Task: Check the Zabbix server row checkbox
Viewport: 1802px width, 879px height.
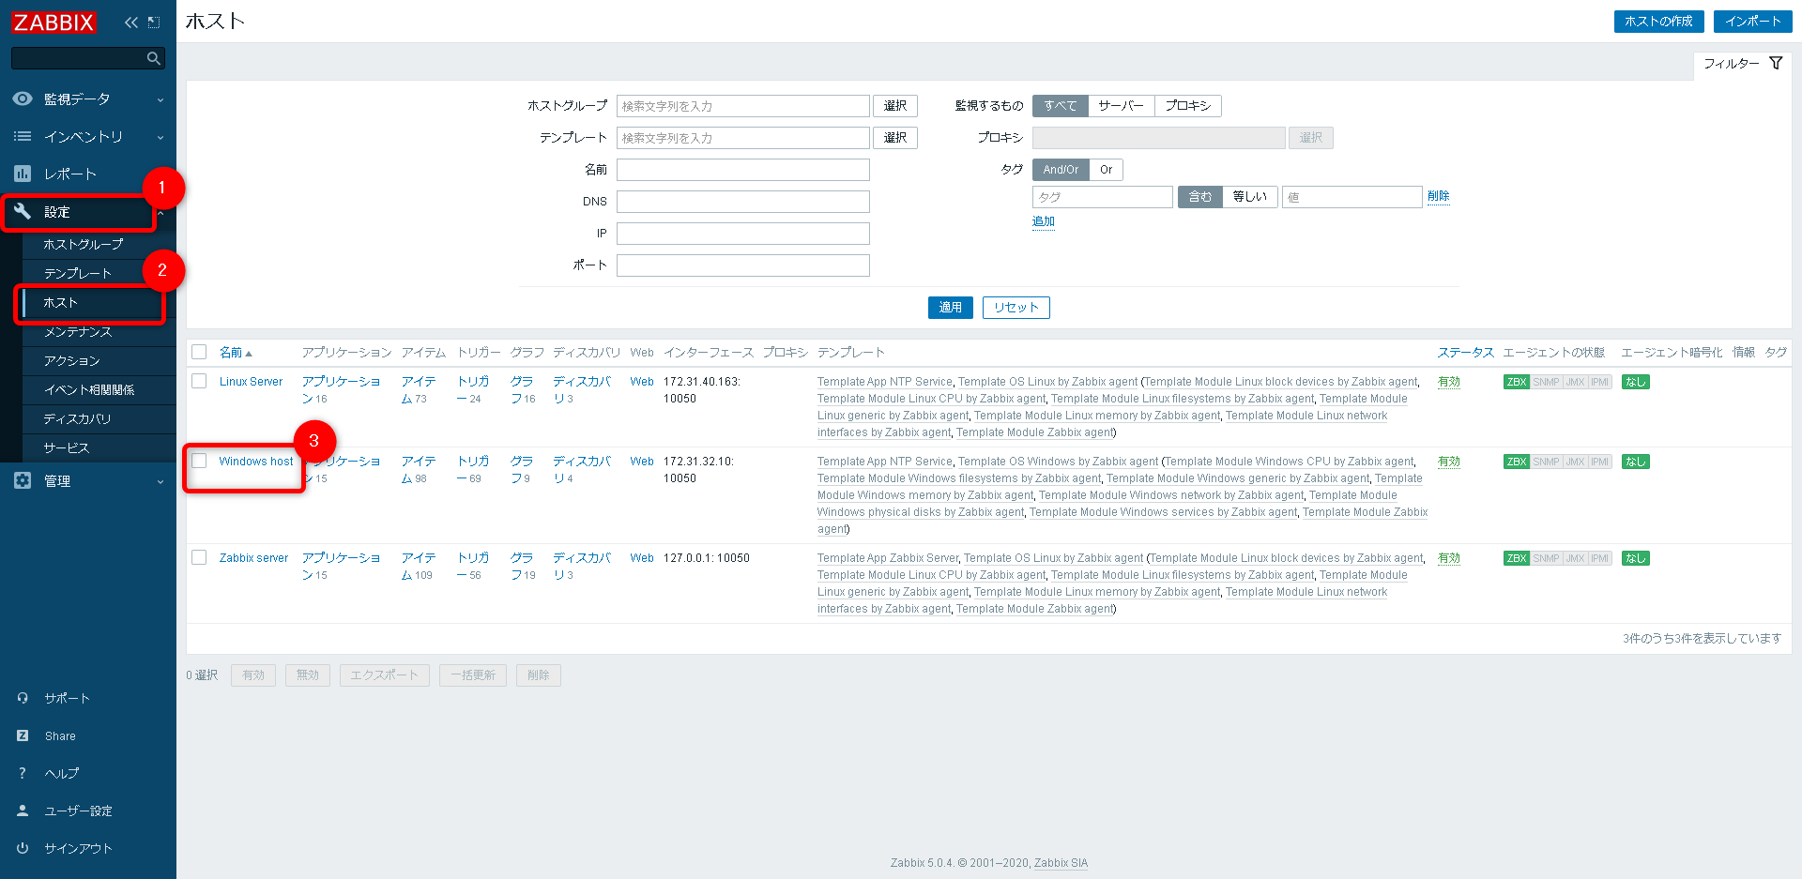Action: (199, 557)
